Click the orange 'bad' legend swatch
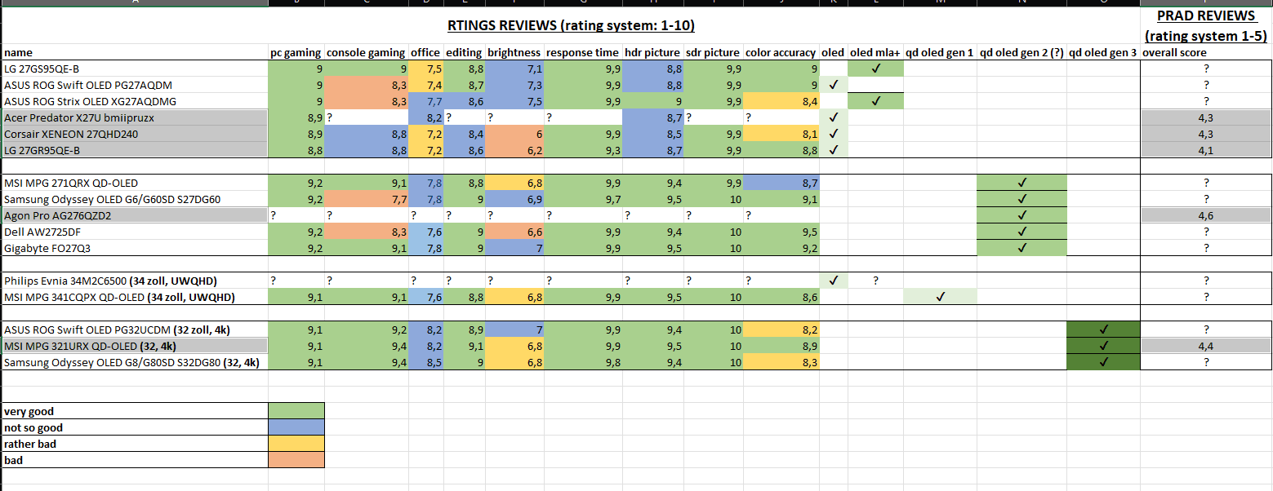 click(x=296, y=460)
